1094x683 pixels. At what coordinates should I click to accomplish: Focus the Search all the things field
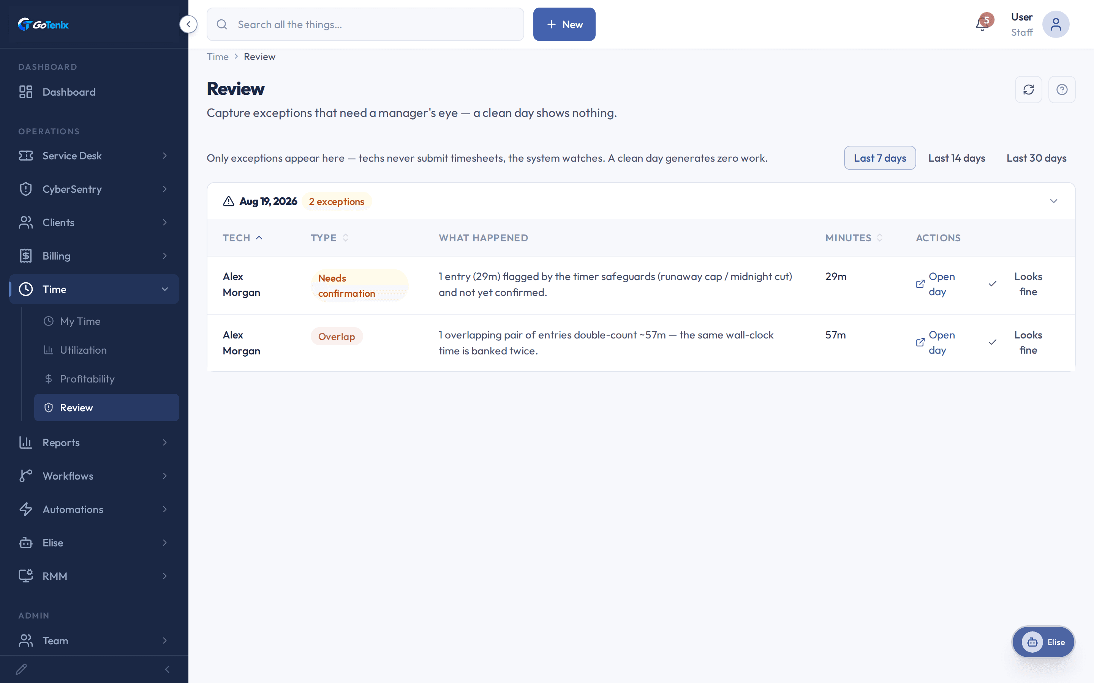365,24
